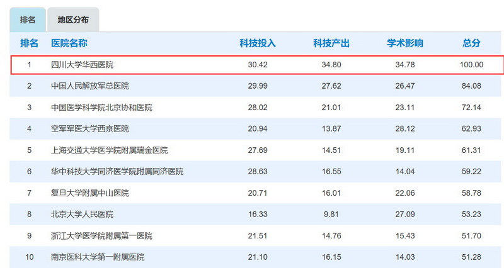Click 学术影响 value 28.12
504x268 pixels.
[x=405, y=129]
